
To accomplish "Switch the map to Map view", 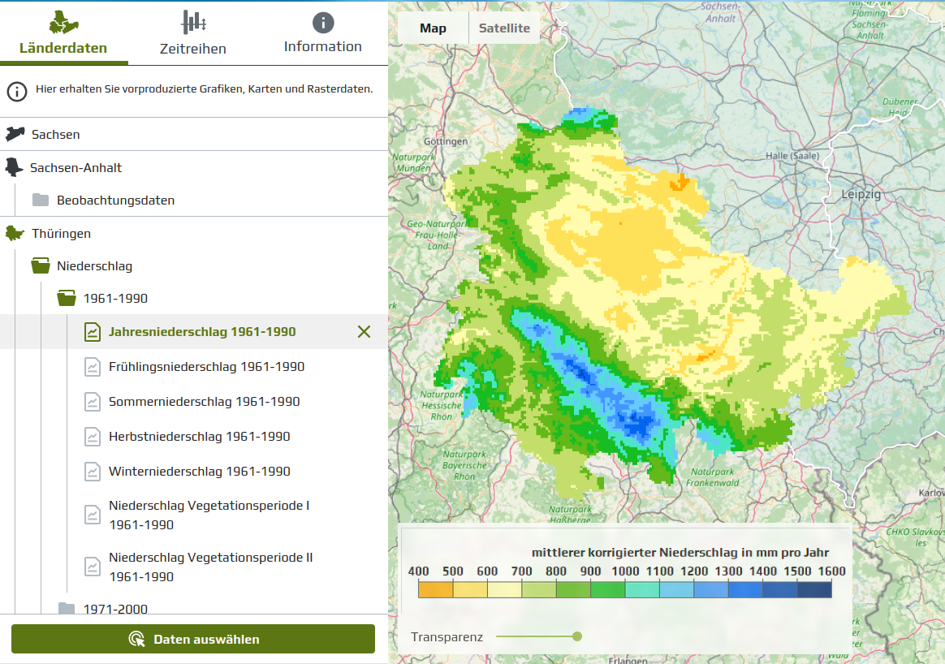I will (433, 28).
